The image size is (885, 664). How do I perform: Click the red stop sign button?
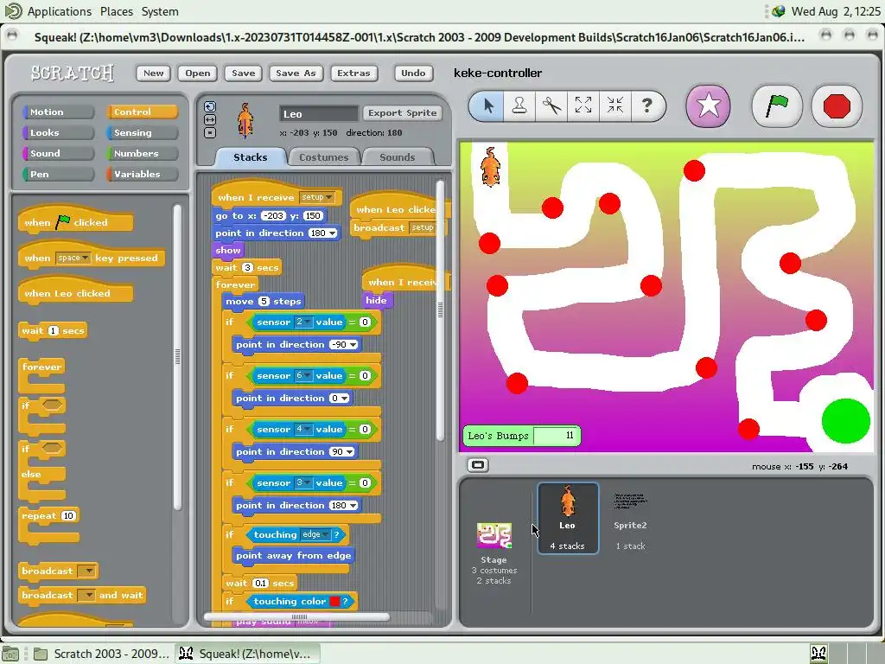(x=837, y=105)
